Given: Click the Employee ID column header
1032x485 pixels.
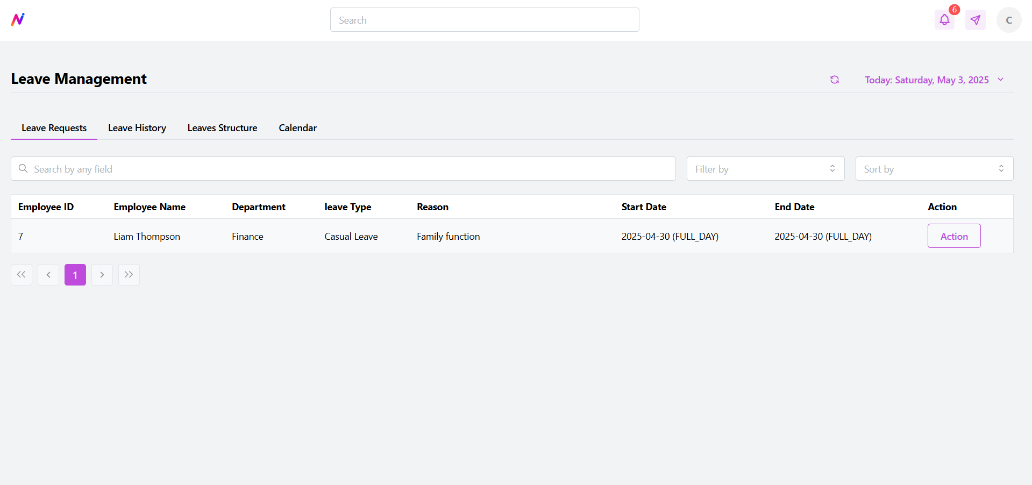Looking at the screenshot, I should pyautogui.click(x=46, y=207).
